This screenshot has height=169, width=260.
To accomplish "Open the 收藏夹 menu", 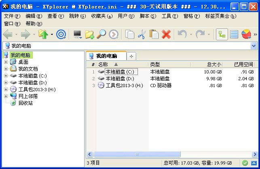I will click(x=102, y=16).
